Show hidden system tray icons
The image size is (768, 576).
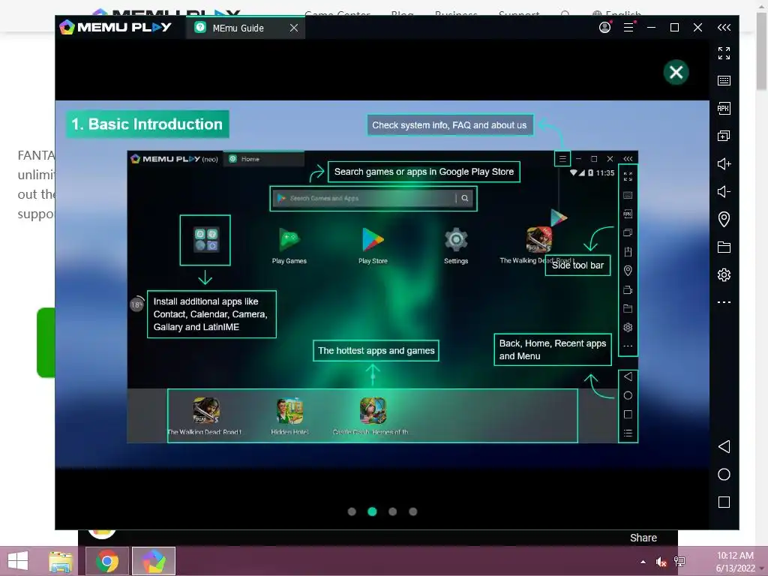click(x=643, y=562)
